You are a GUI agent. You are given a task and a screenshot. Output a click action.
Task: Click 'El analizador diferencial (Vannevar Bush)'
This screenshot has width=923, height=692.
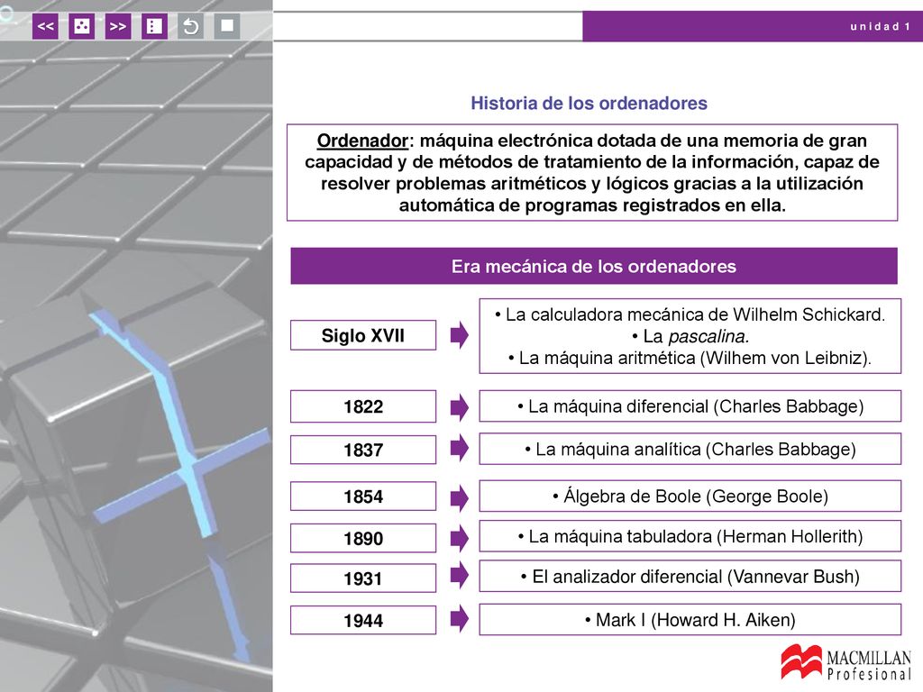pyautogui.click(x=690, y=576)
